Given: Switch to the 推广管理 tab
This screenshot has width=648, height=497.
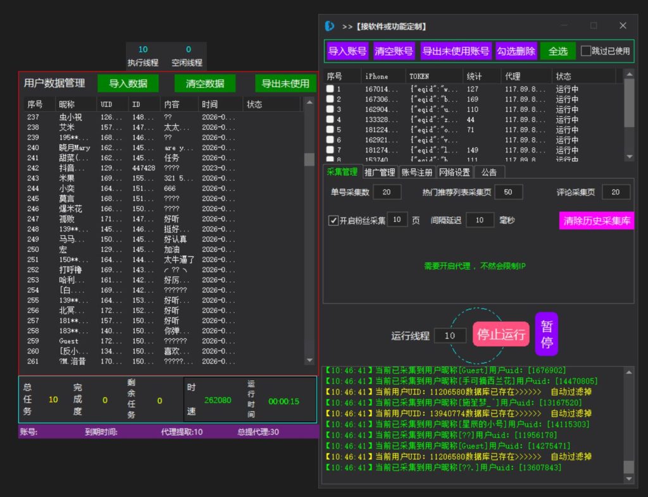Looking at the screenshot, I should (x=380, y=173).
